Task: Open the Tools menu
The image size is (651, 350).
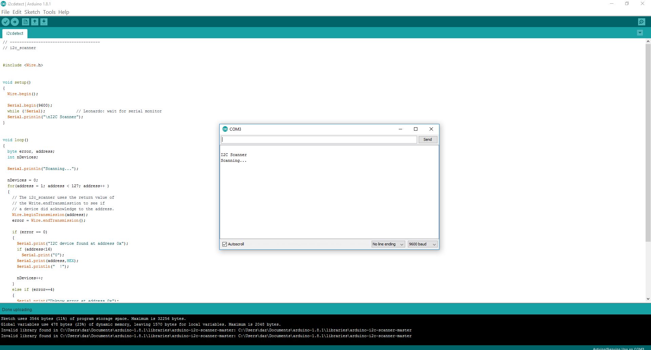Action: (x=49, y=12)
